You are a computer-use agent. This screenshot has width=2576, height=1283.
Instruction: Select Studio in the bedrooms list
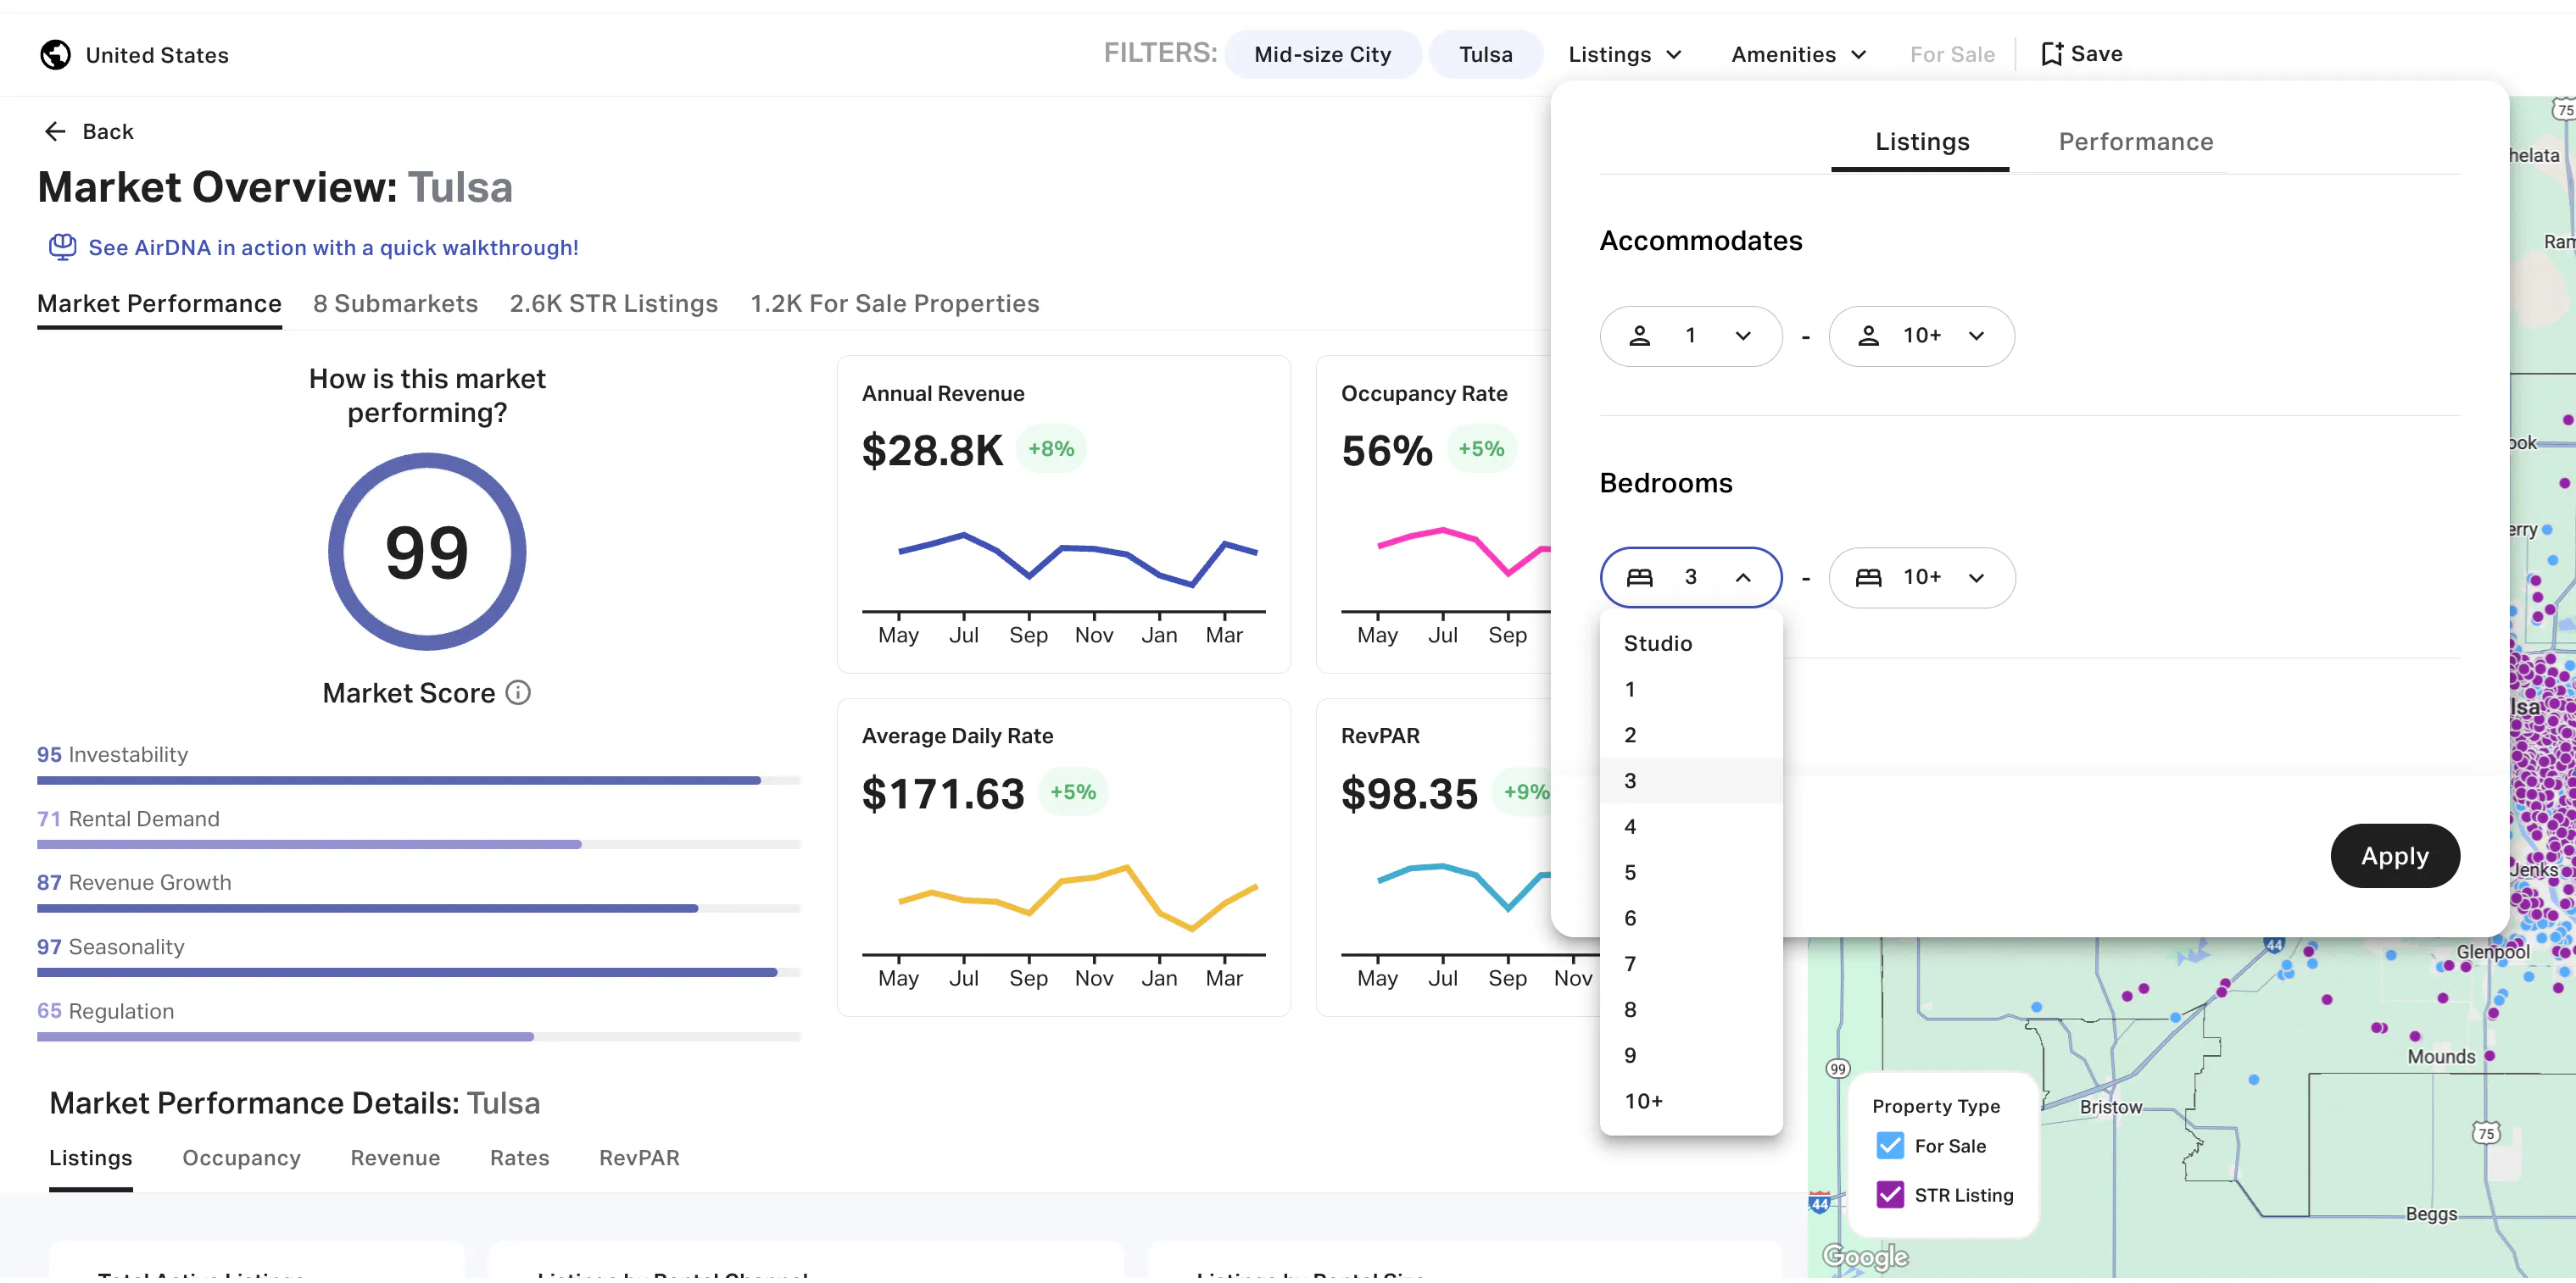pos(1690,645)
